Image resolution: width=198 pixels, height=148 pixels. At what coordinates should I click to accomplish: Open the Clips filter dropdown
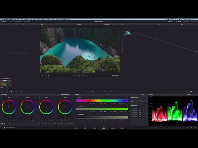[171, 22]
